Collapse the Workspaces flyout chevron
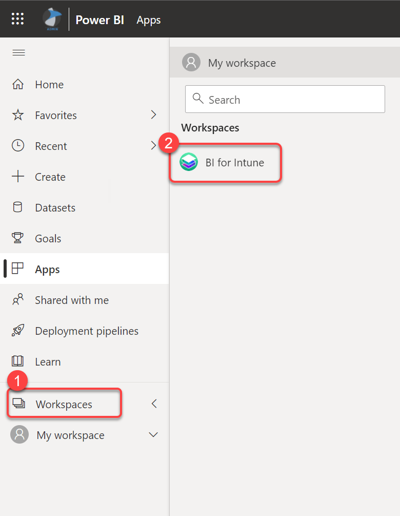This screenshot has width=400, height=516. pos(154,404)
